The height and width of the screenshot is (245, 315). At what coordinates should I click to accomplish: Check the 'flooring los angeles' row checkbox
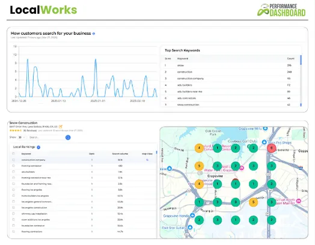[13, 190]
